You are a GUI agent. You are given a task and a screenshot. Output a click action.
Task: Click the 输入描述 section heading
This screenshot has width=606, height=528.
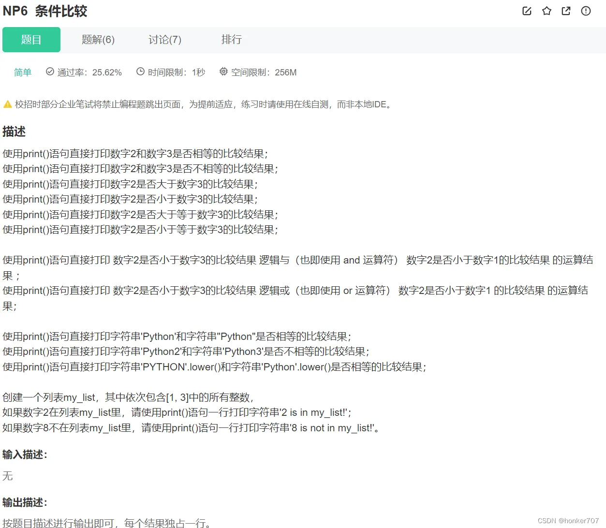pyautogui.click(x=25, y=455)
